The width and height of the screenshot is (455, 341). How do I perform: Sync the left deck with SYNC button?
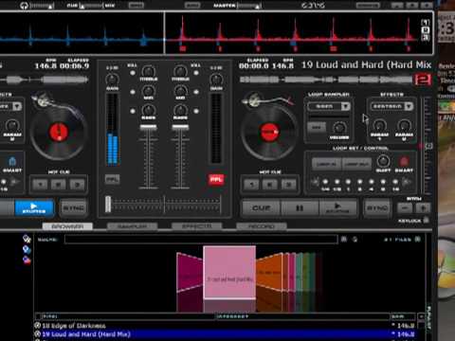point(73,208)
